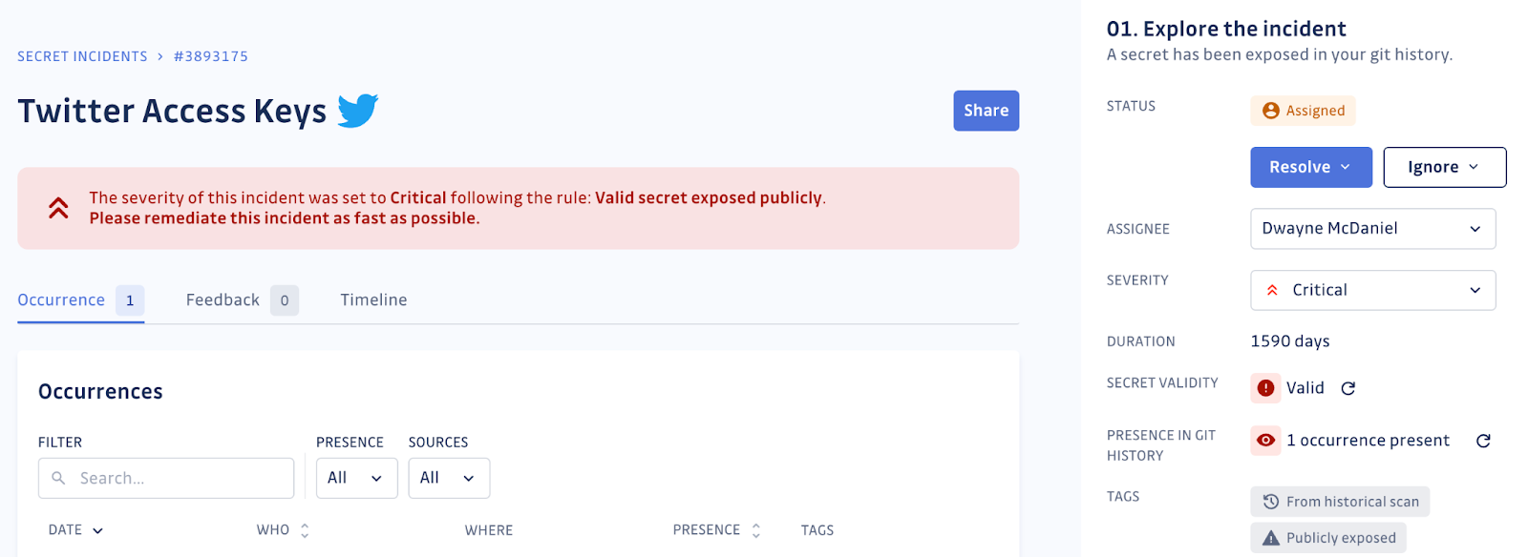
Task: Open the Severity dropdown showing Critical
Action: pyautogui.click(x=1372, y=290)
